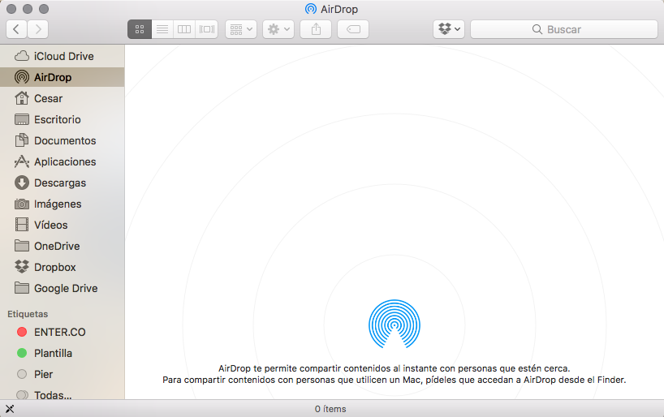664x417 pixels.
Task: Open the item arrangement dropdown
Action: tap(241, 29)
